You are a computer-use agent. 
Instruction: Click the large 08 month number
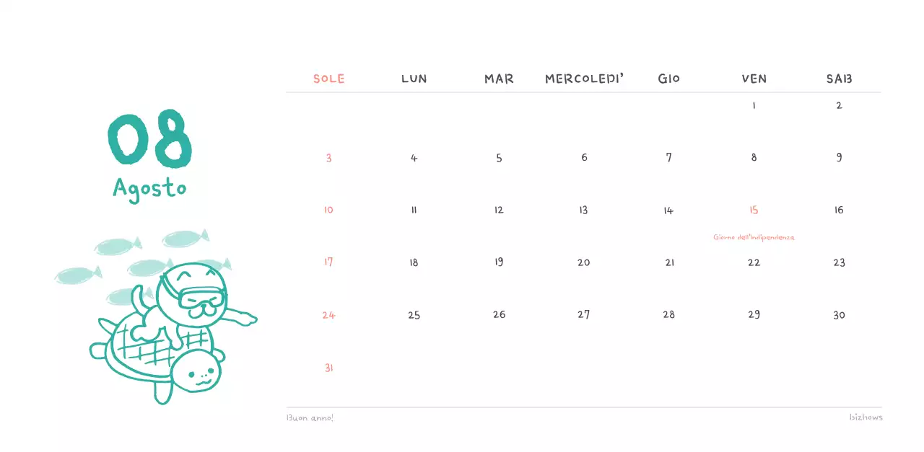coord(150,138)
